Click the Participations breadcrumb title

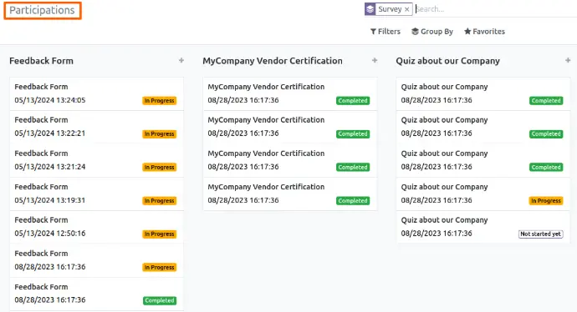coord(42,10)
